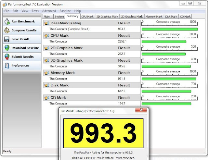Screen dimensions: 208x160
Task: Open the Tests menu
Action: [x=35, y=11]
